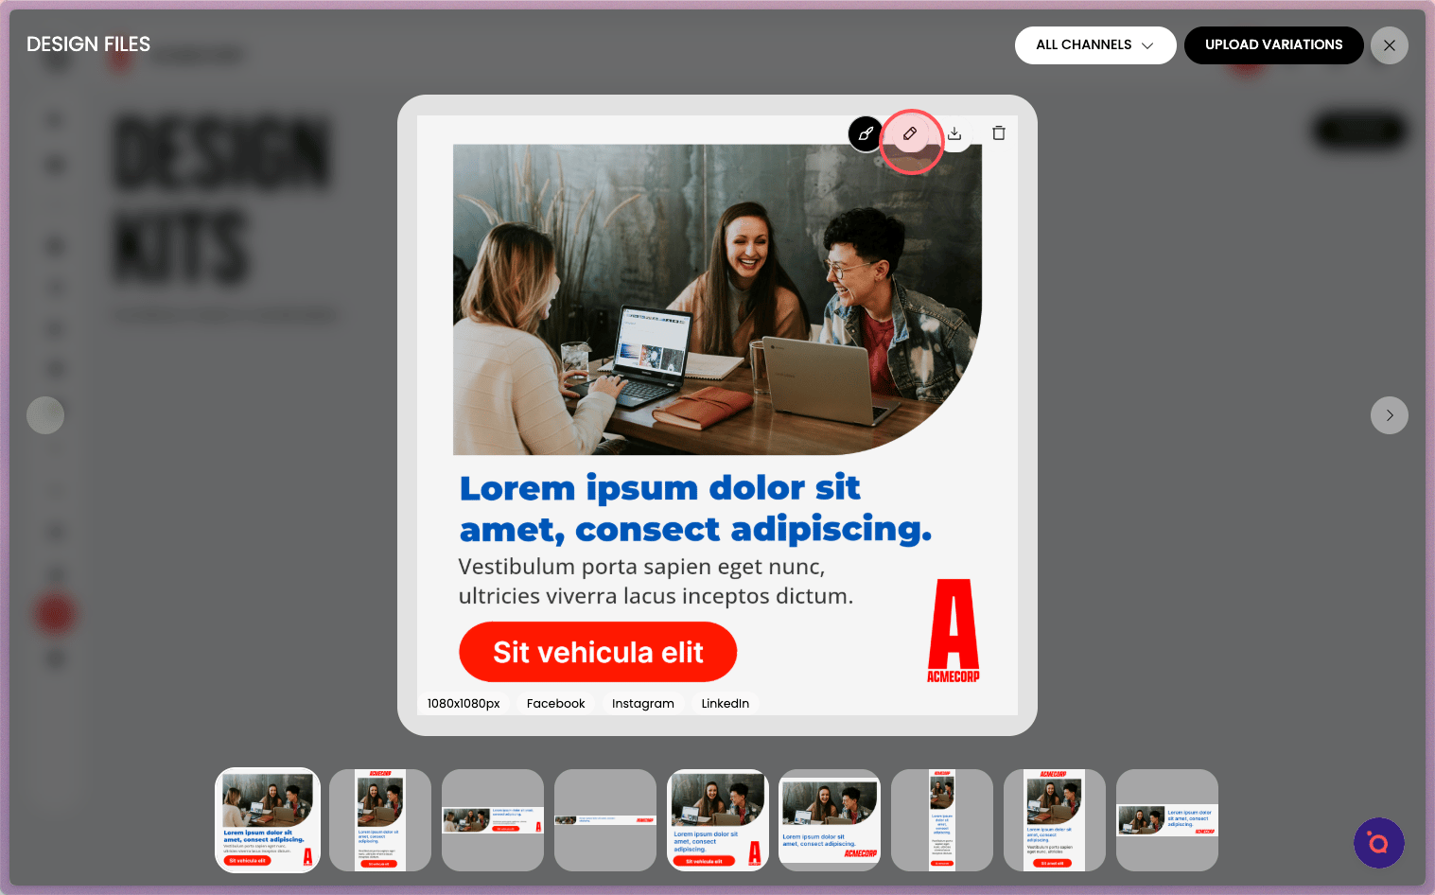This screenshot has width=1435, height=895.
Task: Click the LinkedIn channel tag
Action: coord(726,703)
